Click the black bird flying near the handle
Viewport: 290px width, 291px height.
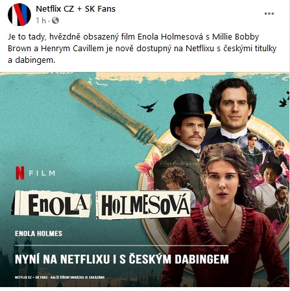click(148, 106)
